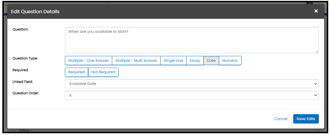Open the Linked Field dropdown showing Available Date
Image resolution: width=330 pixels, height=135 pixels.
[x=191, y=84]
